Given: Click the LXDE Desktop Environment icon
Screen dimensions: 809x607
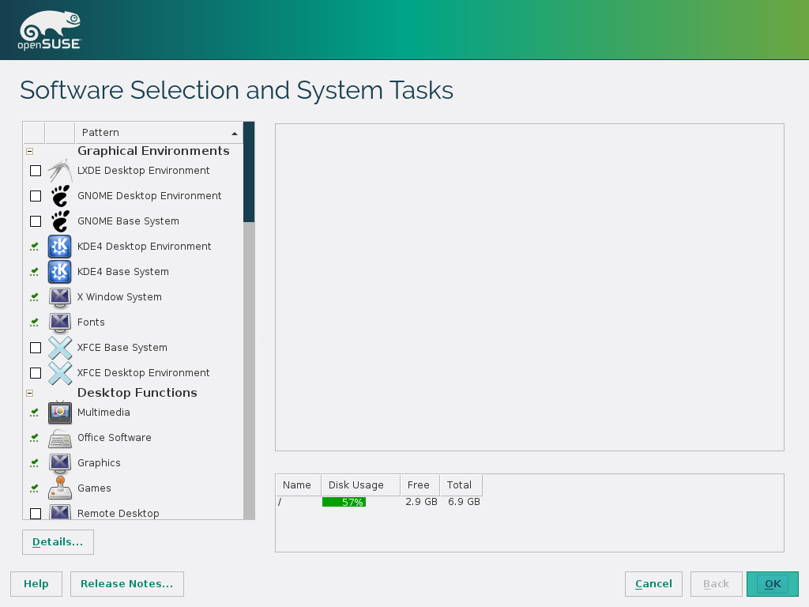Looking at the screenshot, I should 60,171.
